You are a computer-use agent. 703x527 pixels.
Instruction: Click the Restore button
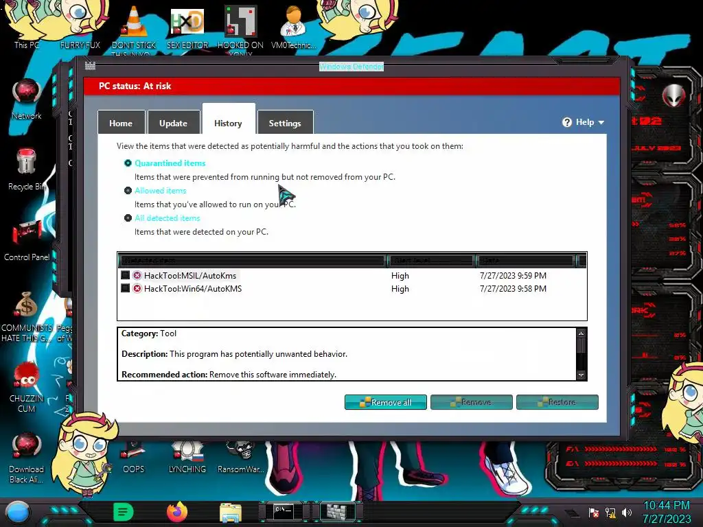pos(557,402)
